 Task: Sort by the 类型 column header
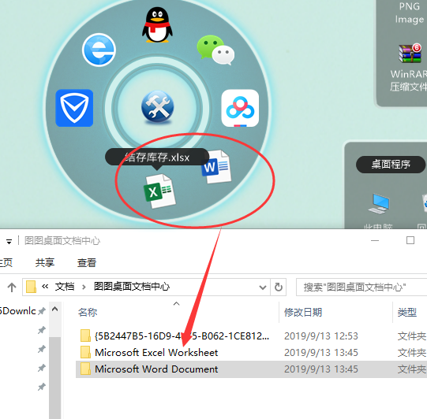(x=406, y=312)
